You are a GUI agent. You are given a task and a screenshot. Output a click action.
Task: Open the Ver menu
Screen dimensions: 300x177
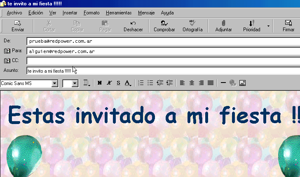pyautogui.click(x=53, y=13)
